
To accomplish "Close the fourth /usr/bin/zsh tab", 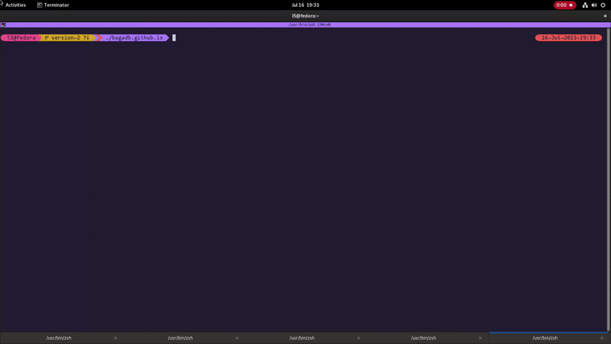I will (x=480, y=338).
